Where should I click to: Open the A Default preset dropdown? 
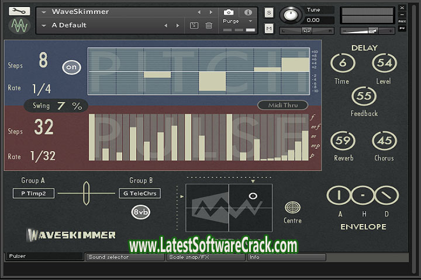44,25
